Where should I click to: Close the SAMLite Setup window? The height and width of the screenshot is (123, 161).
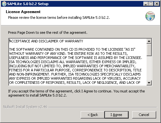[x=157, y=4]
